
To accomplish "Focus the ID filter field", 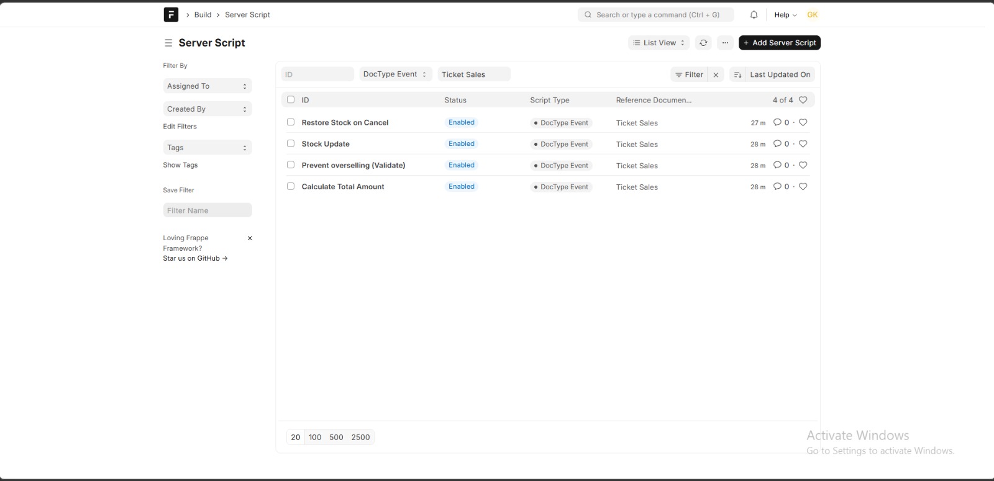I will [x=317, y=74].
